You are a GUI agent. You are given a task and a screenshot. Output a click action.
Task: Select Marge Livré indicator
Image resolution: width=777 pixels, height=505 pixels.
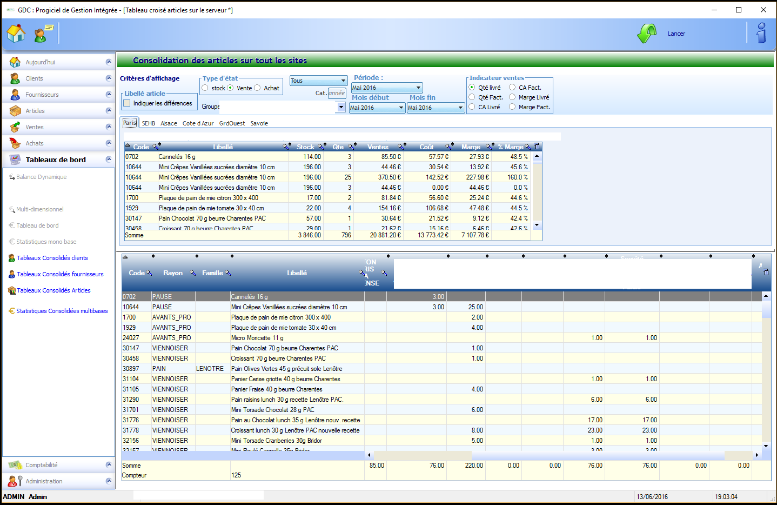coord(512,97)
